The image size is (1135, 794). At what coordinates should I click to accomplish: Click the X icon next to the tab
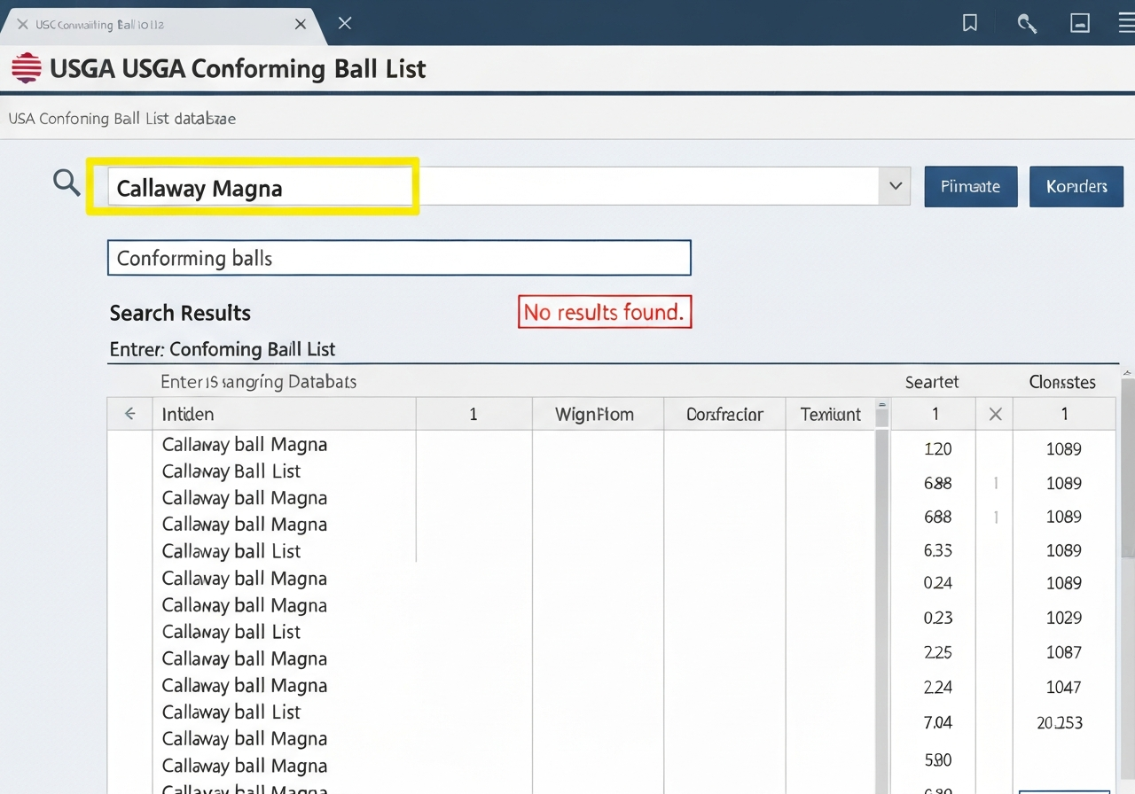(x=345, y=23)
